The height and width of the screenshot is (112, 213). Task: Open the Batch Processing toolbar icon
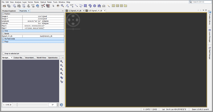[48, 6]
